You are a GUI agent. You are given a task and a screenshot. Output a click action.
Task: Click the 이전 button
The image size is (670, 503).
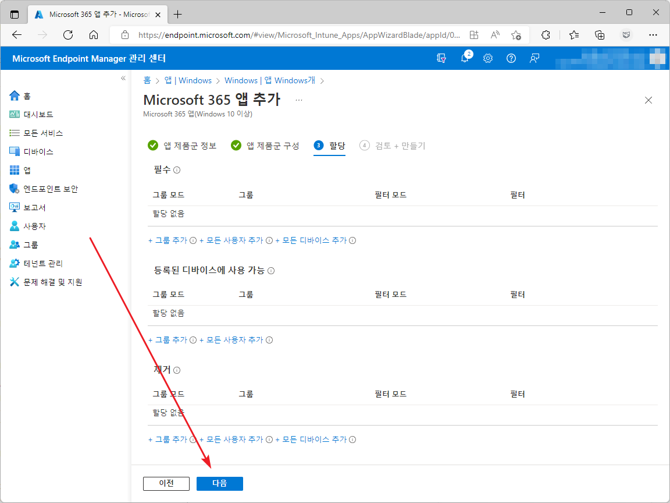(x=166, y=483)
